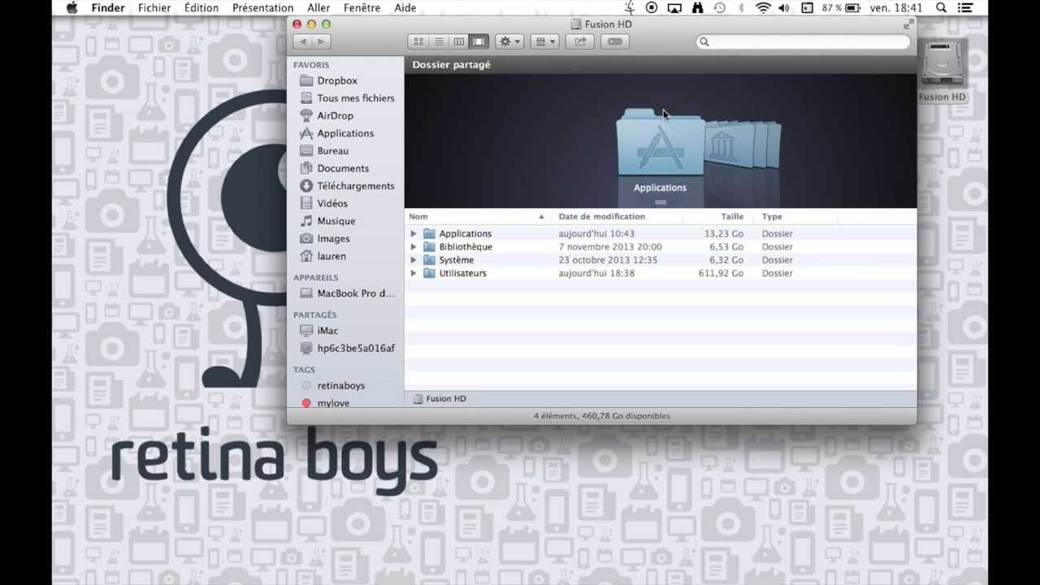
Task: Open the Présentation menu
Action: click(x=262, y=8)
